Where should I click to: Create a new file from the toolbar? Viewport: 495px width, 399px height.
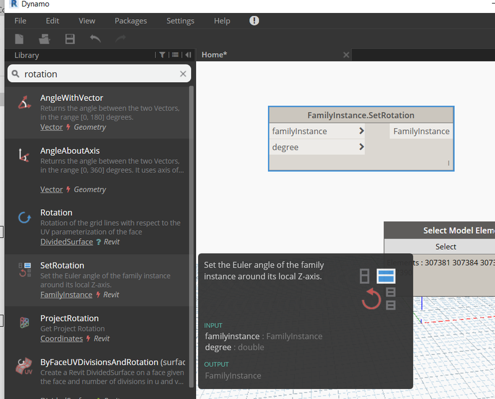click(x=19, y=39)
